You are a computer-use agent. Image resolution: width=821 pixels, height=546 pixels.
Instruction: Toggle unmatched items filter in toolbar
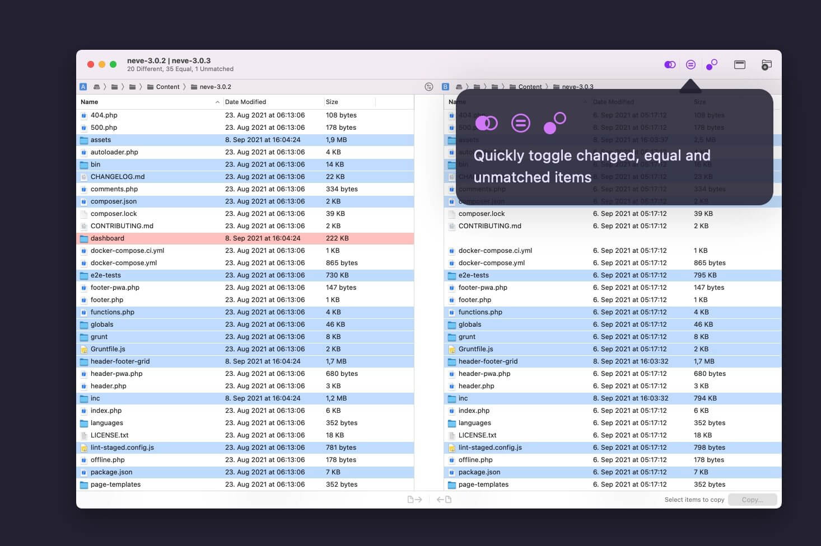(x=711, y=65)
